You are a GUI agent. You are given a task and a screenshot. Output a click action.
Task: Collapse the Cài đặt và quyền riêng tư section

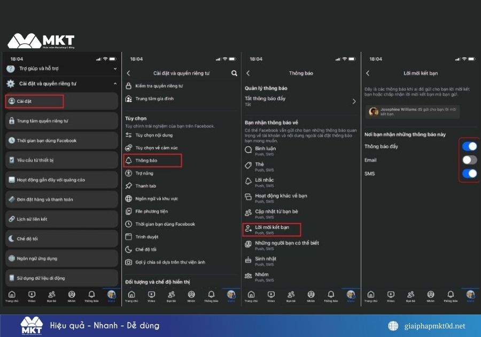(x=115, y=84)
